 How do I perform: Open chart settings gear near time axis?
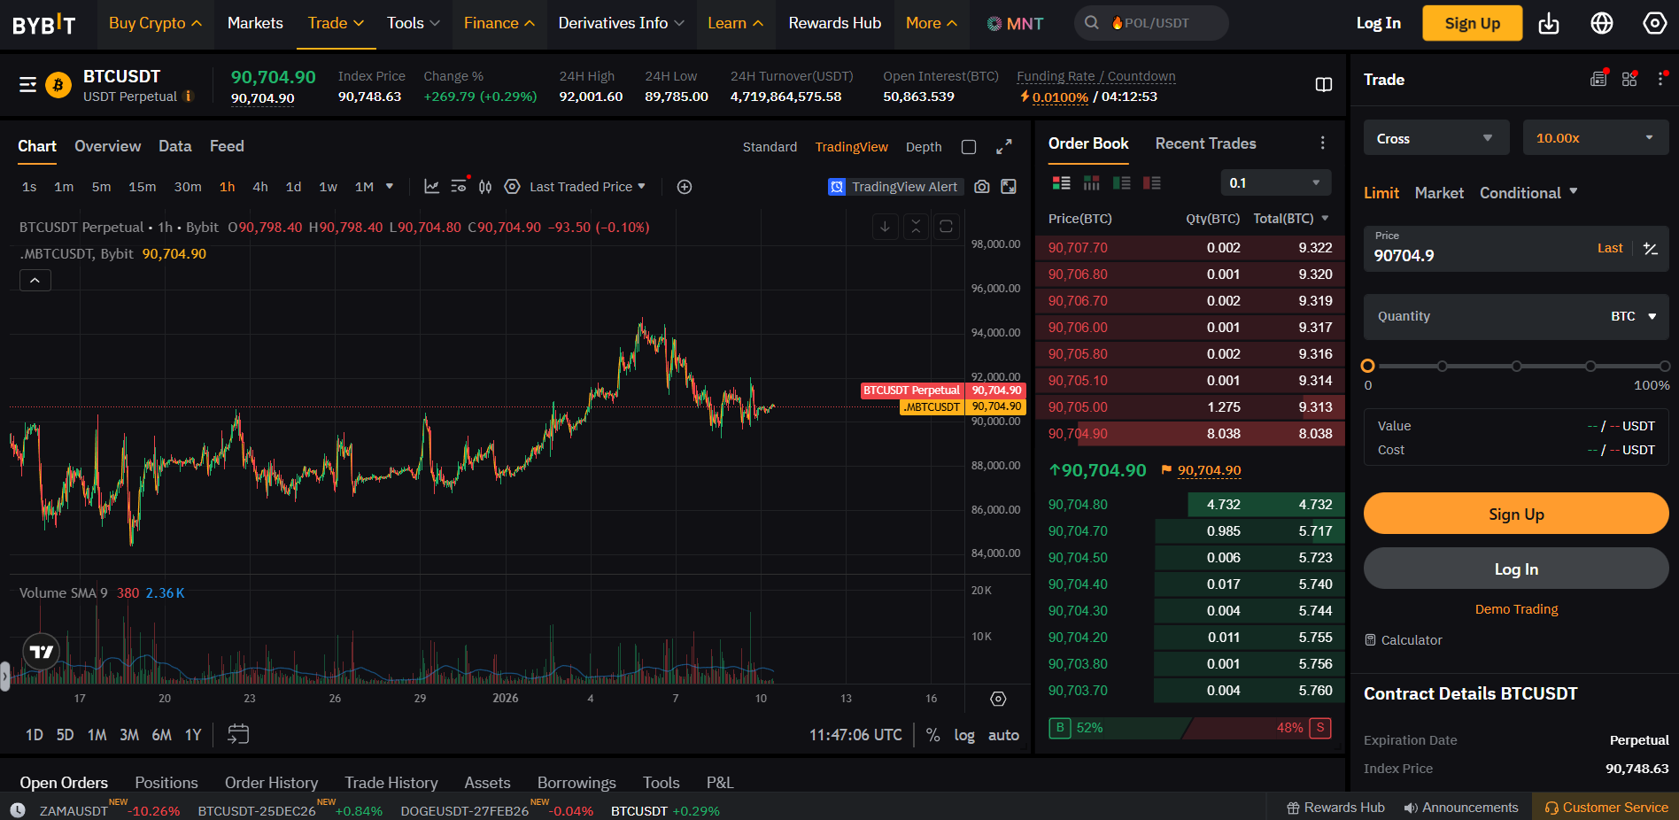tap(998, 699)
